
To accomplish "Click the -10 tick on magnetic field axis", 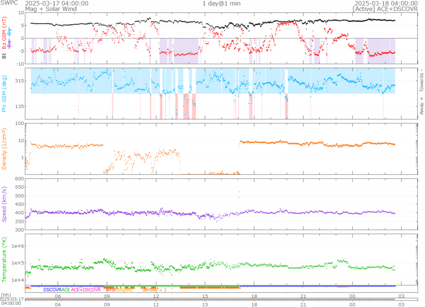I will 20,64.
